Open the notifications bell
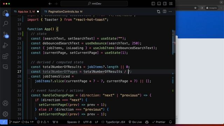 [170, 122]
